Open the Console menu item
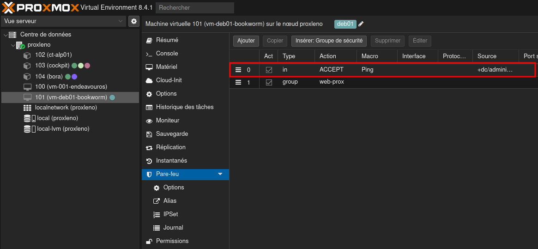The height and width of the screenshot is (249, 538). 167,54
